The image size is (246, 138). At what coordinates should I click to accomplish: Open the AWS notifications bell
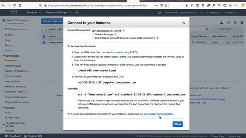click(x=160, y=12)
